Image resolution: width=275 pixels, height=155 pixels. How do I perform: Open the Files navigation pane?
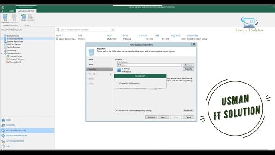tap(27, 146)
